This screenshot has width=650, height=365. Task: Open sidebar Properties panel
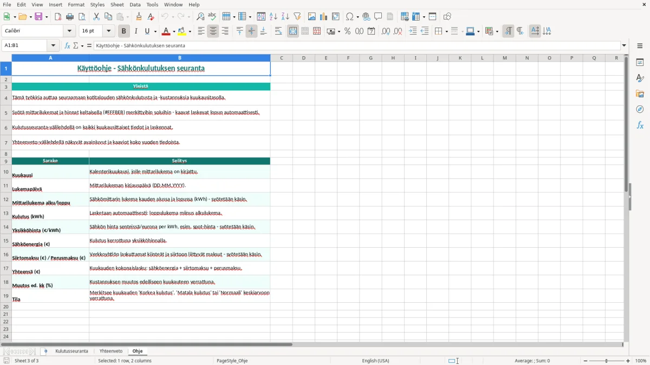[x=640, y=63]
